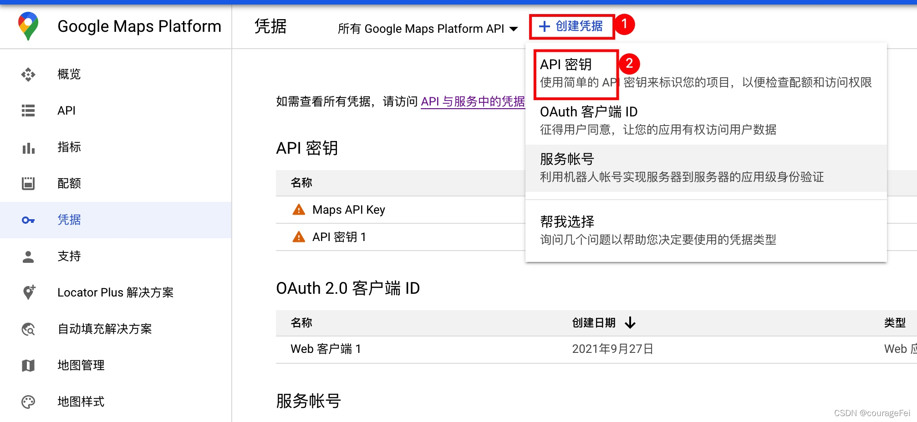Follow the API 与服务中的凭据 link
Image resolution: width=917 pixels, height=422 pixels.
pos(473,101)
